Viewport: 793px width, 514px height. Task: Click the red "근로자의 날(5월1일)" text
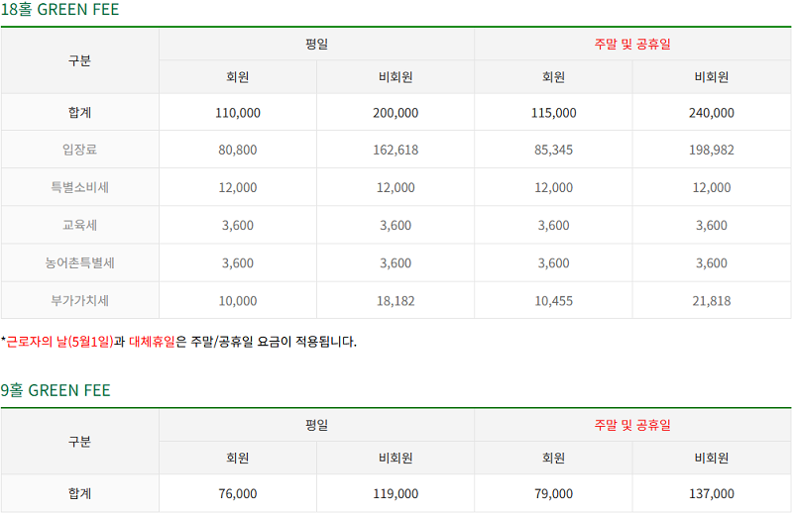coord(59,343)
